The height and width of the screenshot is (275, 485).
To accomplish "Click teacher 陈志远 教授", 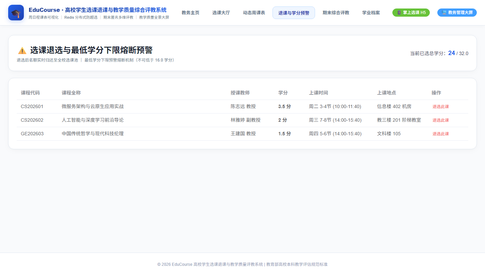I will pos(243,106).
